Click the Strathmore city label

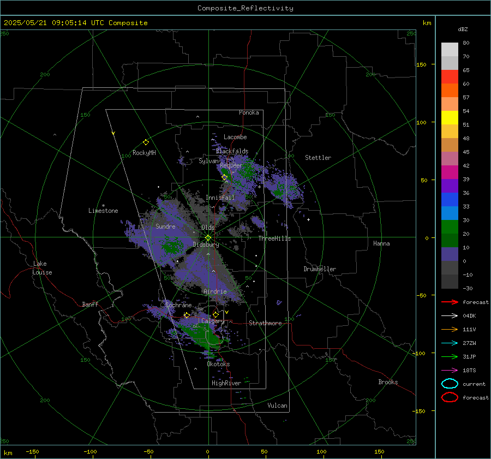click(265, 323)
